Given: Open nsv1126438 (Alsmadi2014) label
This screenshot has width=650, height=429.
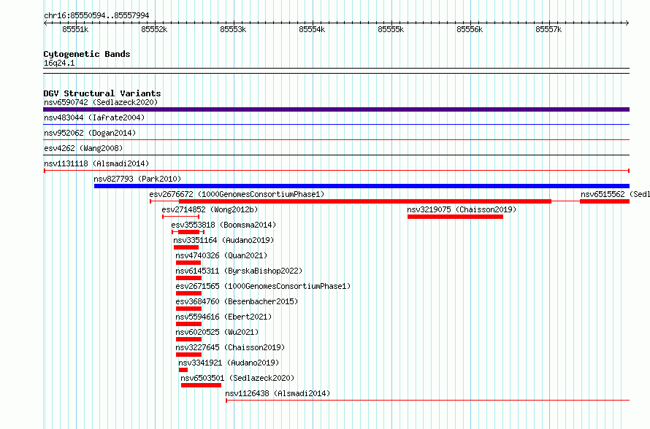Looking at the screenshot, I should pos(278,393).
